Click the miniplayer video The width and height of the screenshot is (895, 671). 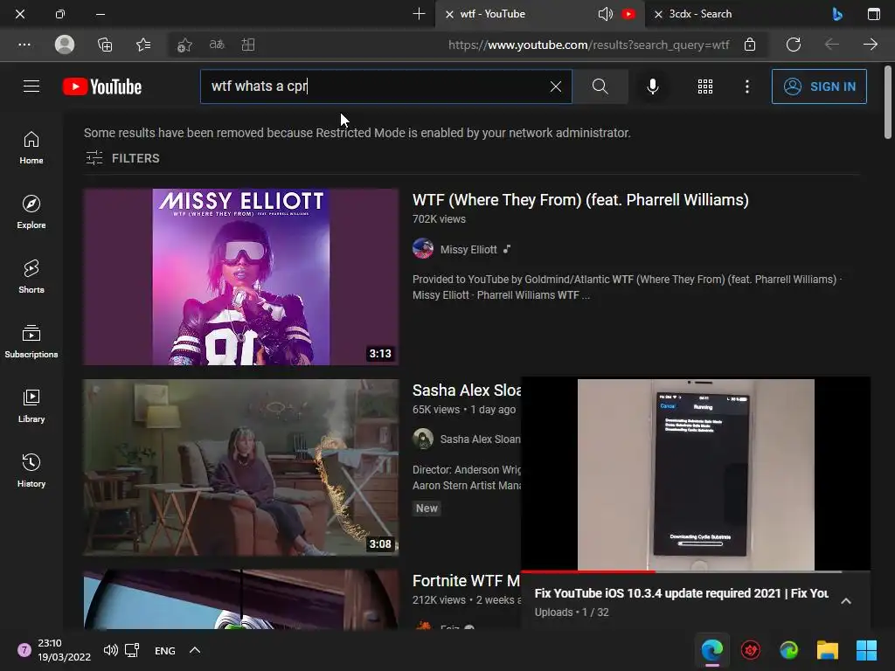click(696, 474)
